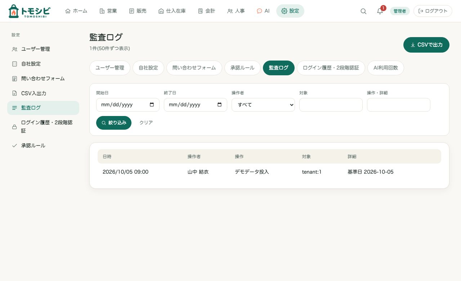Switch to 承認ルール tab

tap(242, 68)
